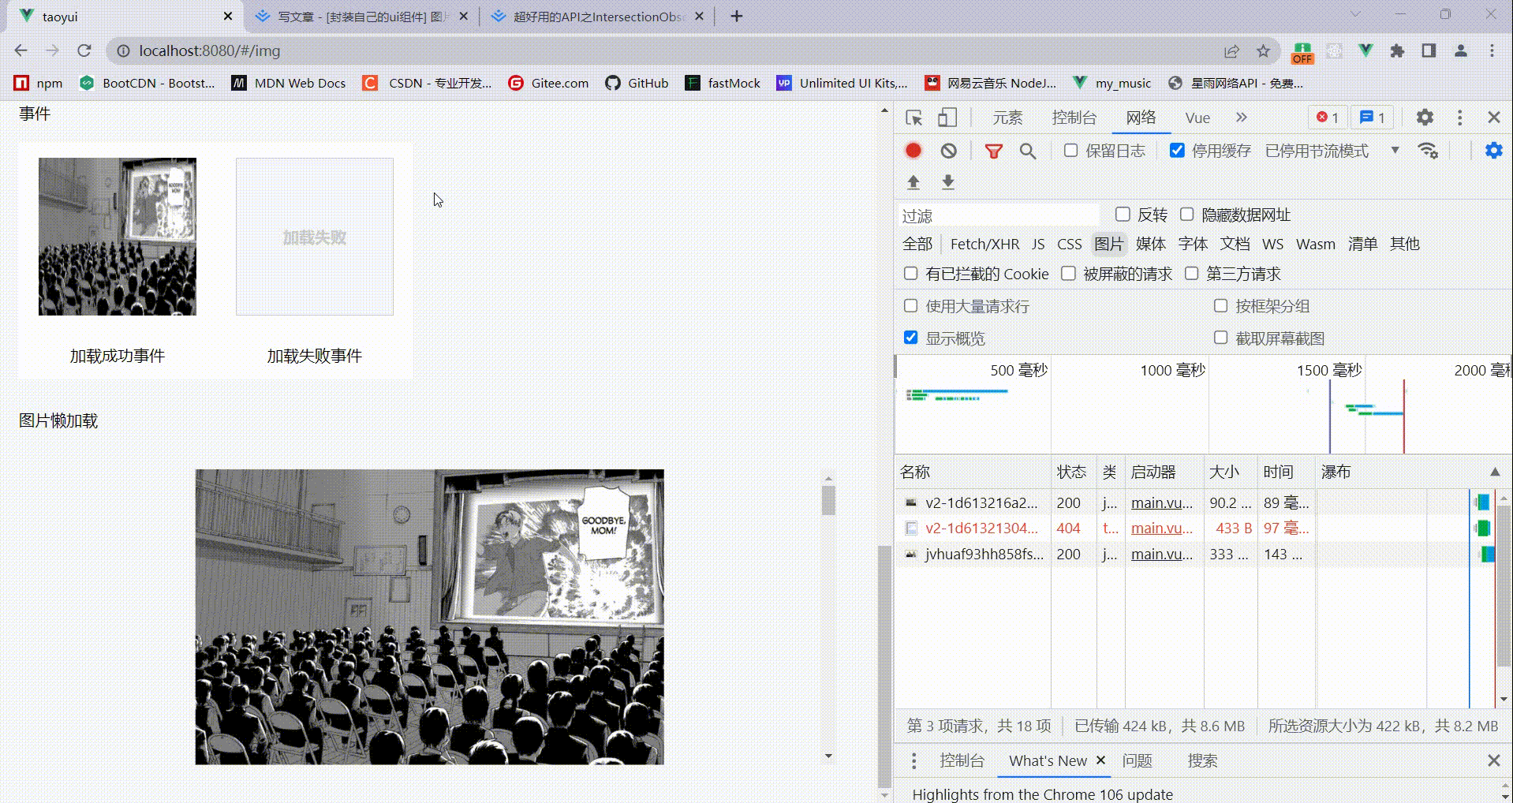Close the What's New drawer tab
This screenshot has width=1513, height=803.
[x=1101, y=760]
